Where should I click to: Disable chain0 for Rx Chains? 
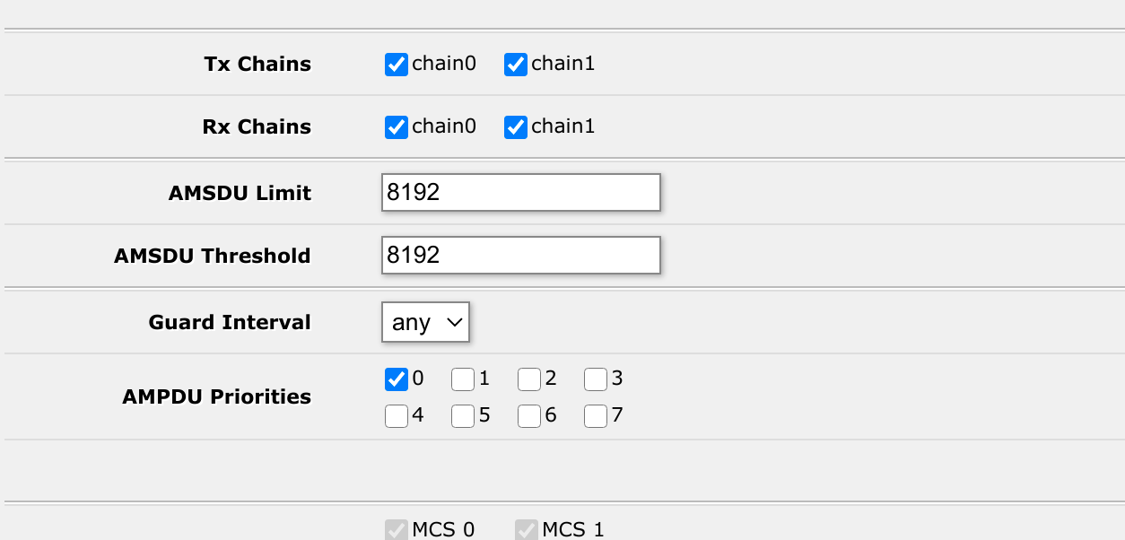click(x=396, y=126)
